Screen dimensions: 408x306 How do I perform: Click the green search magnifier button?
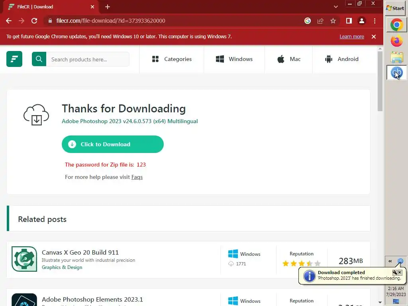pyautogui.click(x=39, y=59)
